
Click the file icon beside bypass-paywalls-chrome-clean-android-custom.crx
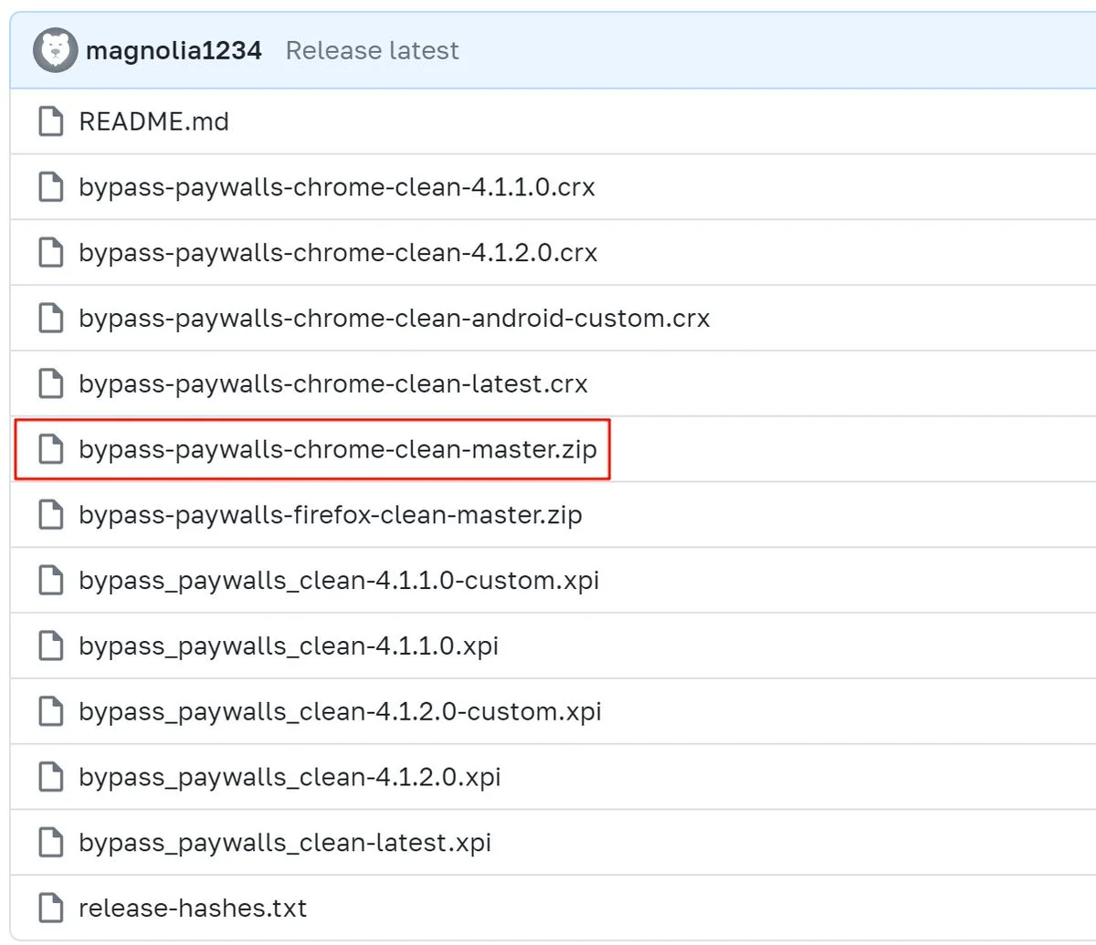tap(50, 318)
